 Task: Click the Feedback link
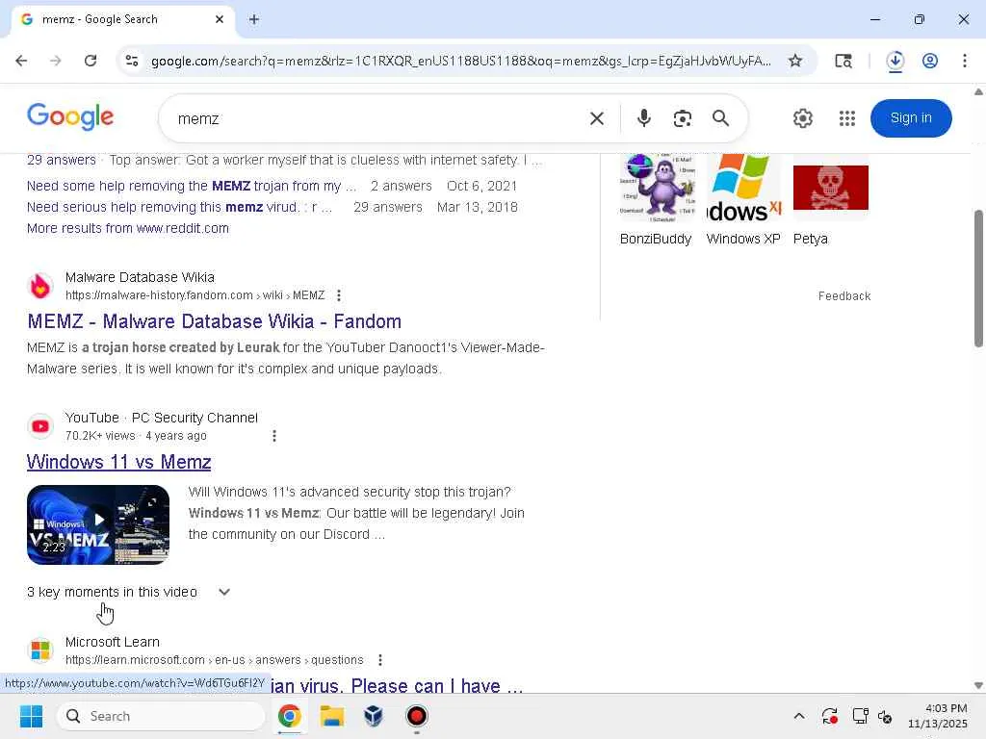(x=844, y=296)
